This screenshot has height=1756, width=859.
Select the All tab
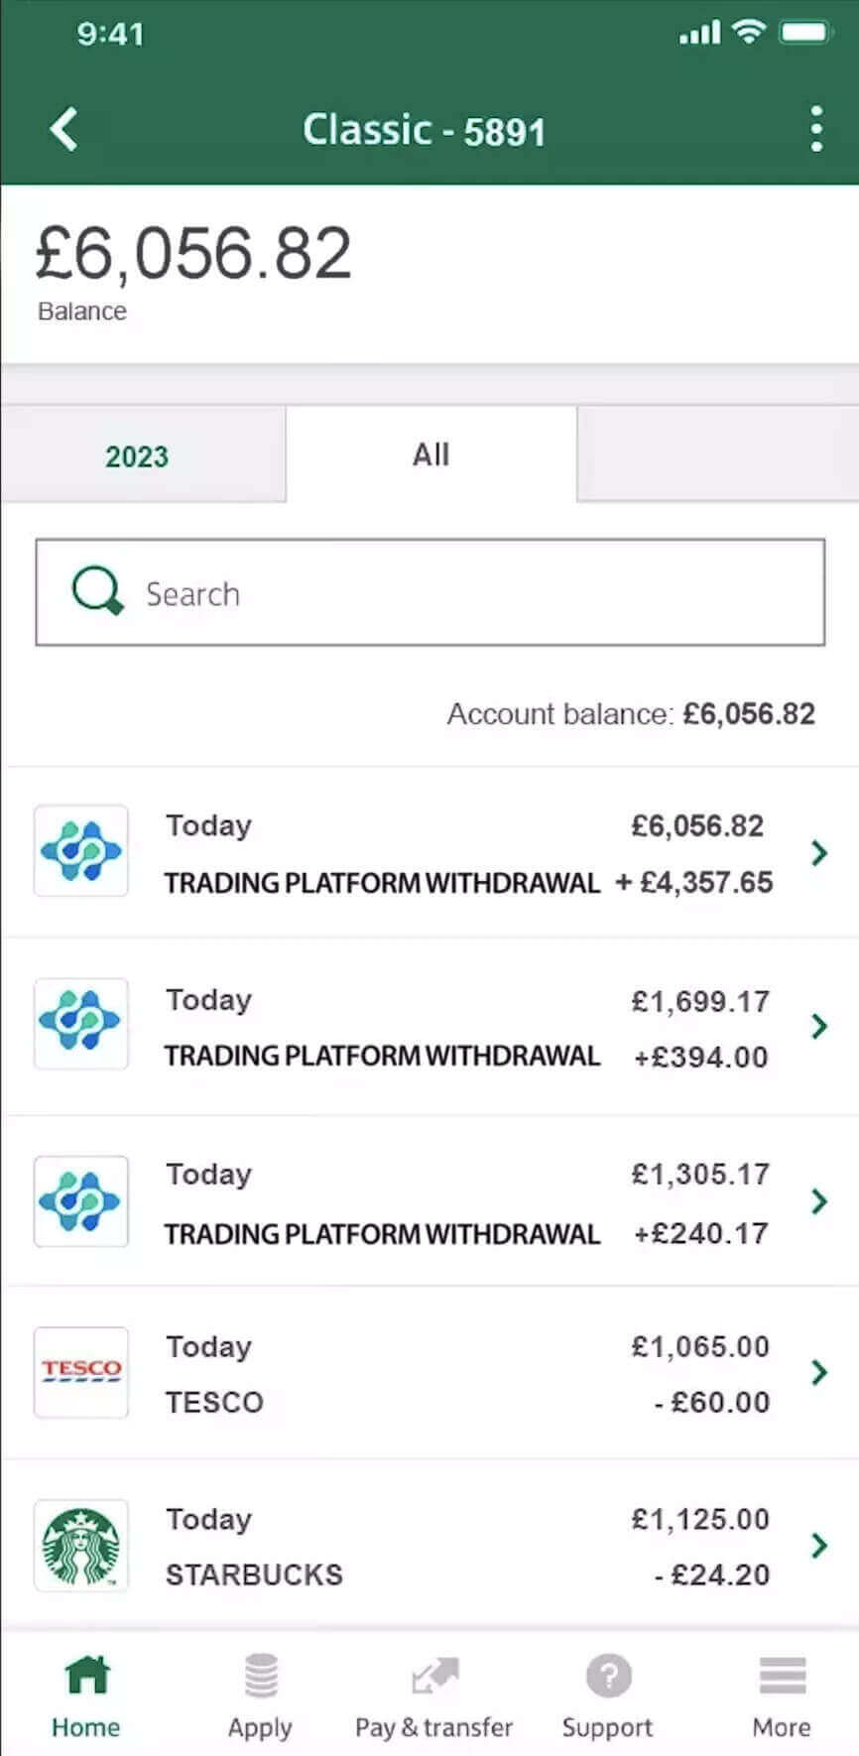click(431, 454)
